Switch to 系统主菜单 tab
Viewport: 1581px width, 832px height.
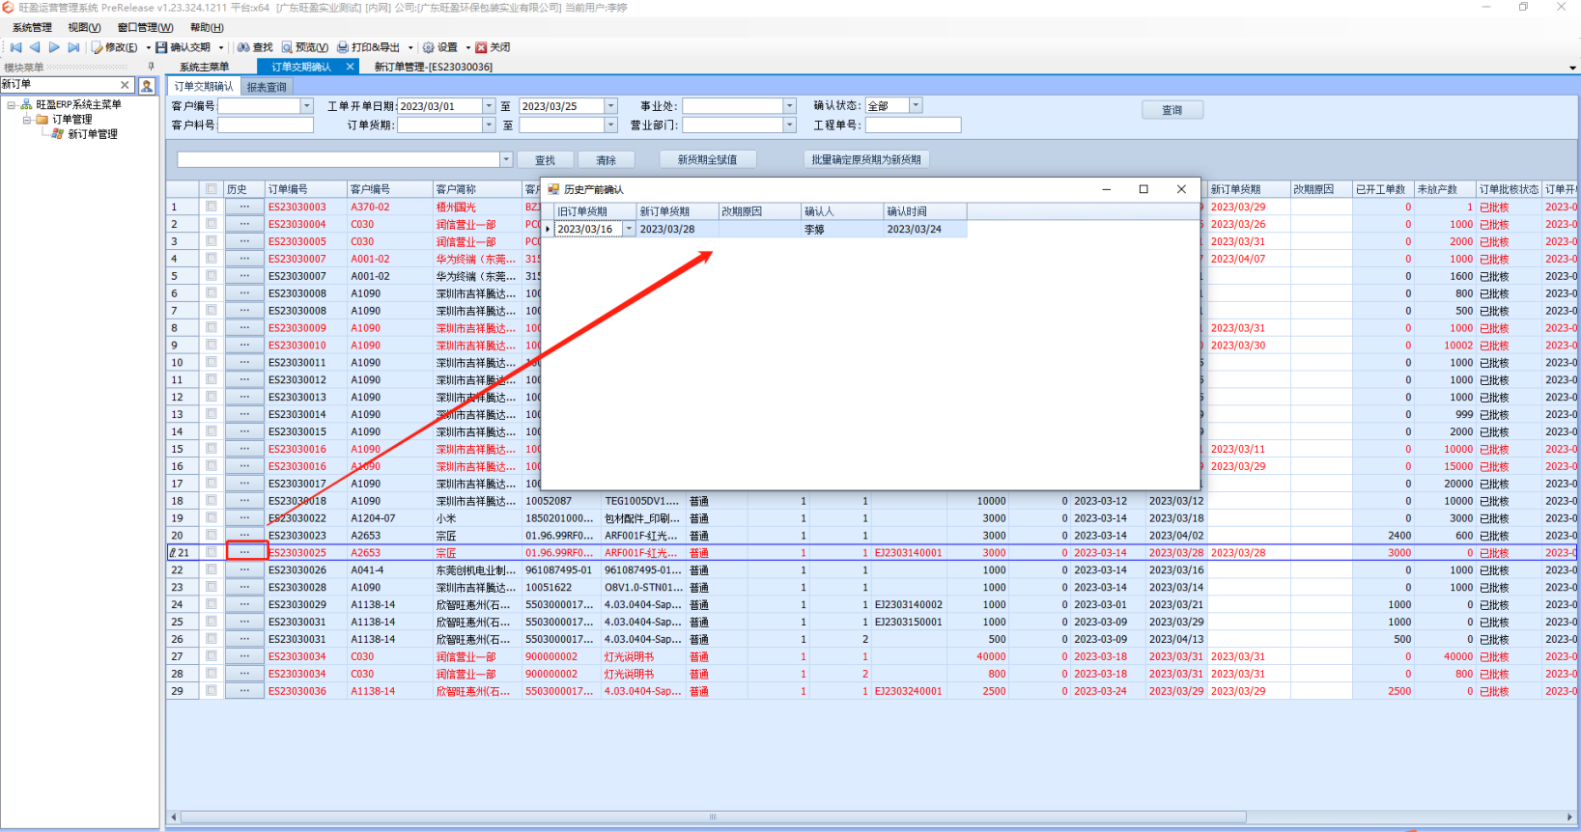click(x=205, y=67)
